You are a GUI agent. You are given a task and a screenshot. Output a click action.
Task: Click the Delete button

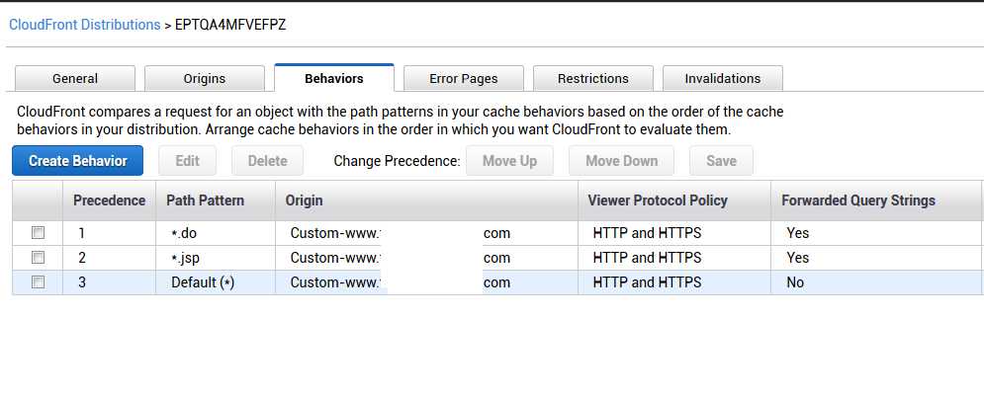pos(267,161)
